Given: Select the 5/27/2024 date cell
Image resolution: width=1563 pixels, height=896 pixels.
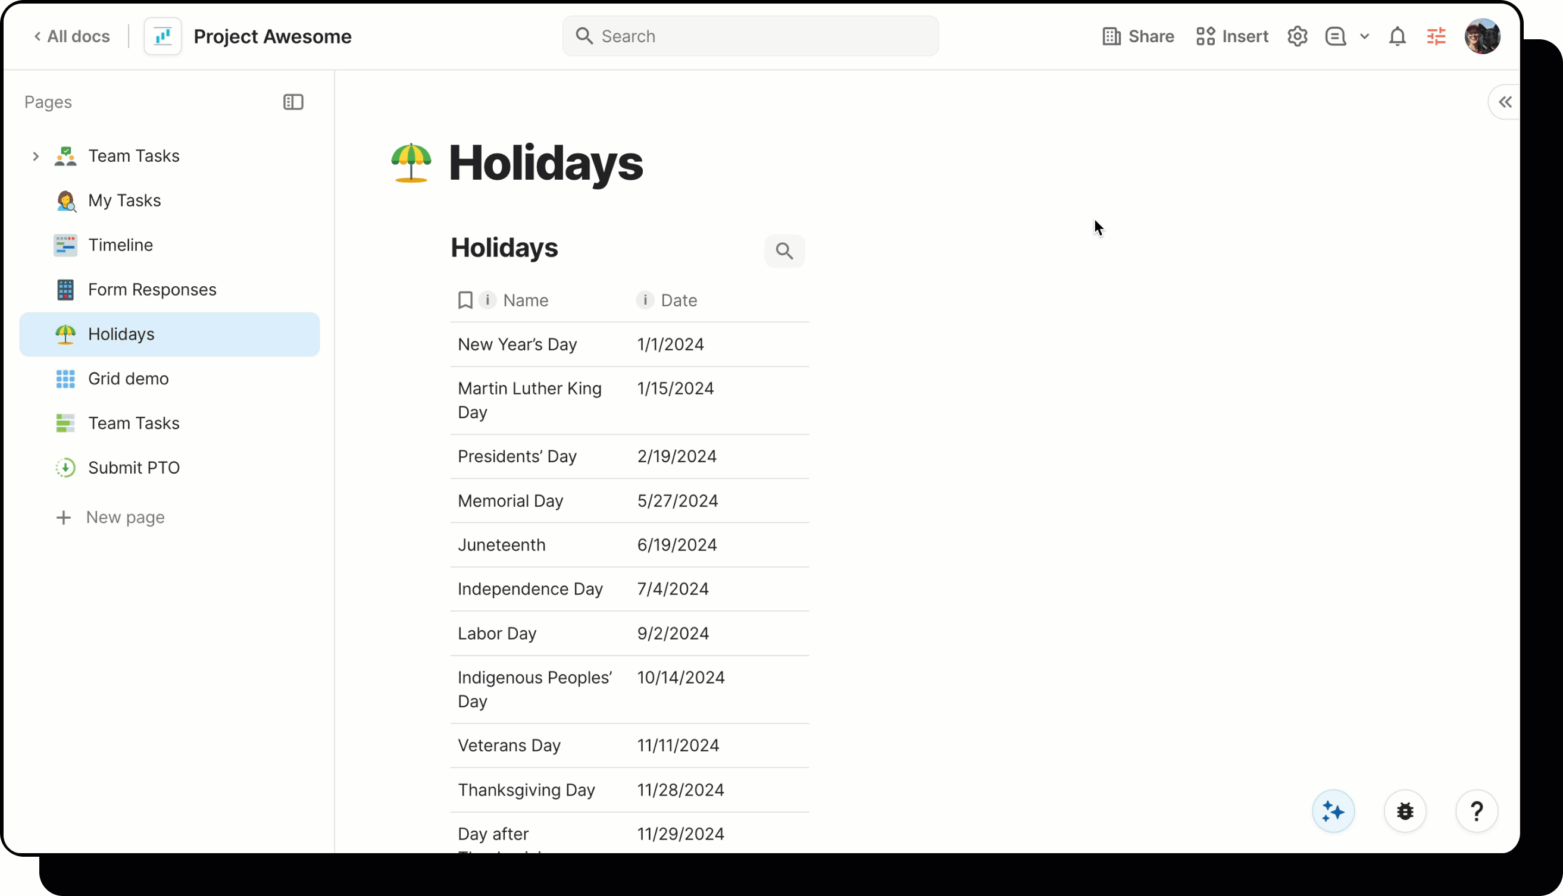Looking at the screenshot, I should point(719,501).
